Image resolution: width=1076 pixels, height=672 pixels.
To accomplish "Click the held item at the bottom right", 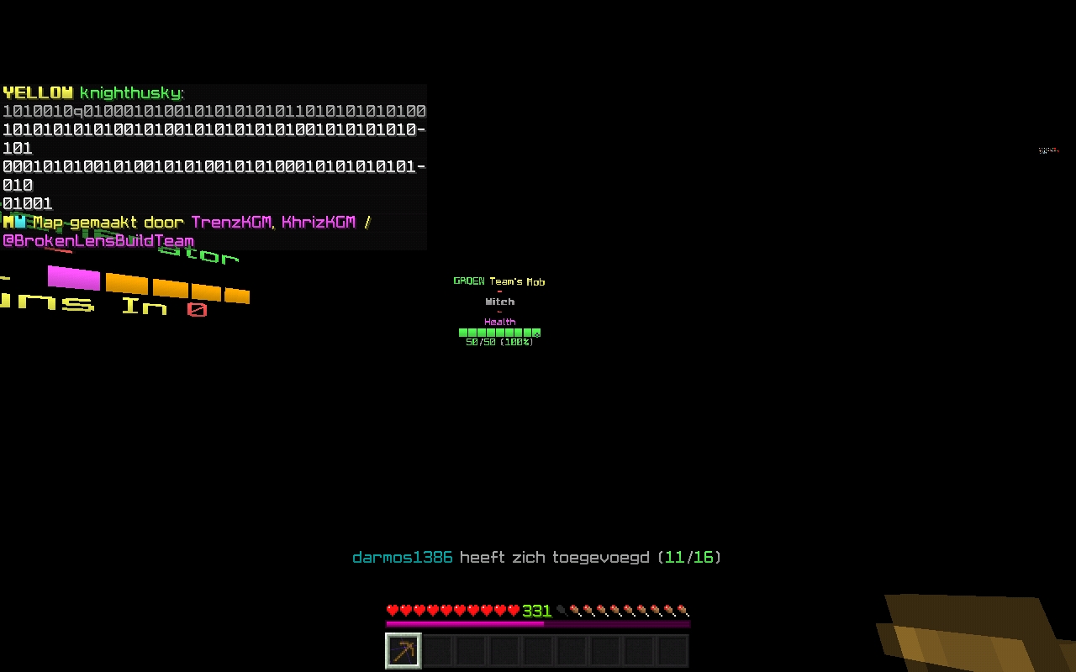I will 975,633.
